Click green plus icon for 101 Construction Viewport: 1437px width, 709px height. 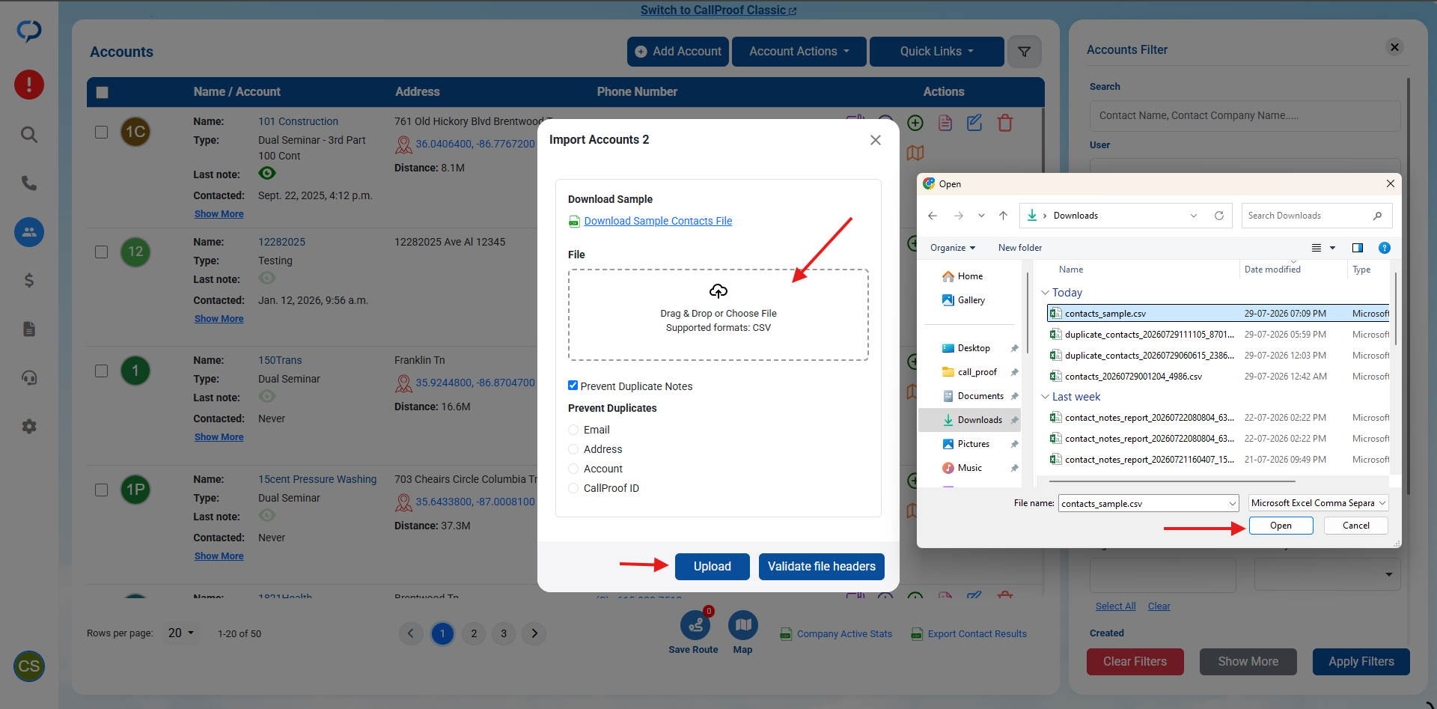pyautogui.click(x=915, y=123)
